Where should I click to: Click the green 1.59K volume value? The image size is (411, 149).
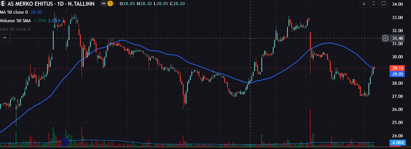tap(39, 21)
